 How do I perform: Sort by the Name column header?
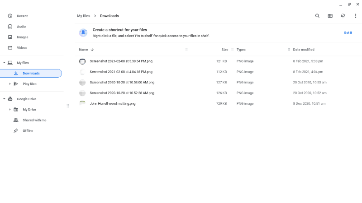click(83, 50)
